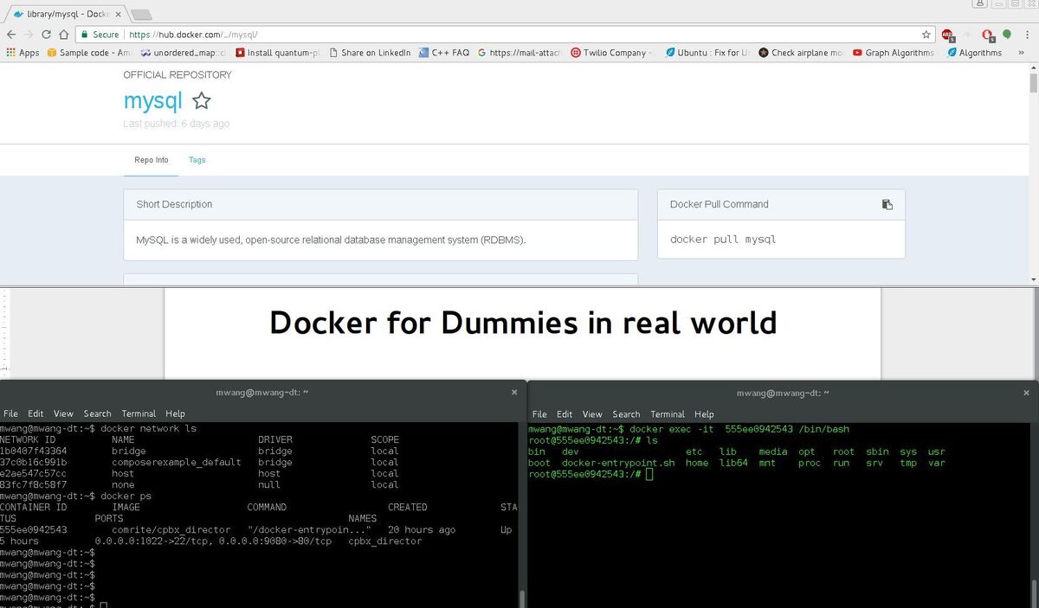The width and height of the screenshot is (1039, 608).
Task: Reload the Docker Hub page
Action: point(46,35)
